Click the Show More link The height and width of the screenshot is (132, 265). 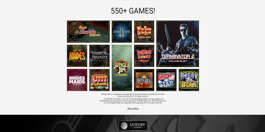133,109
